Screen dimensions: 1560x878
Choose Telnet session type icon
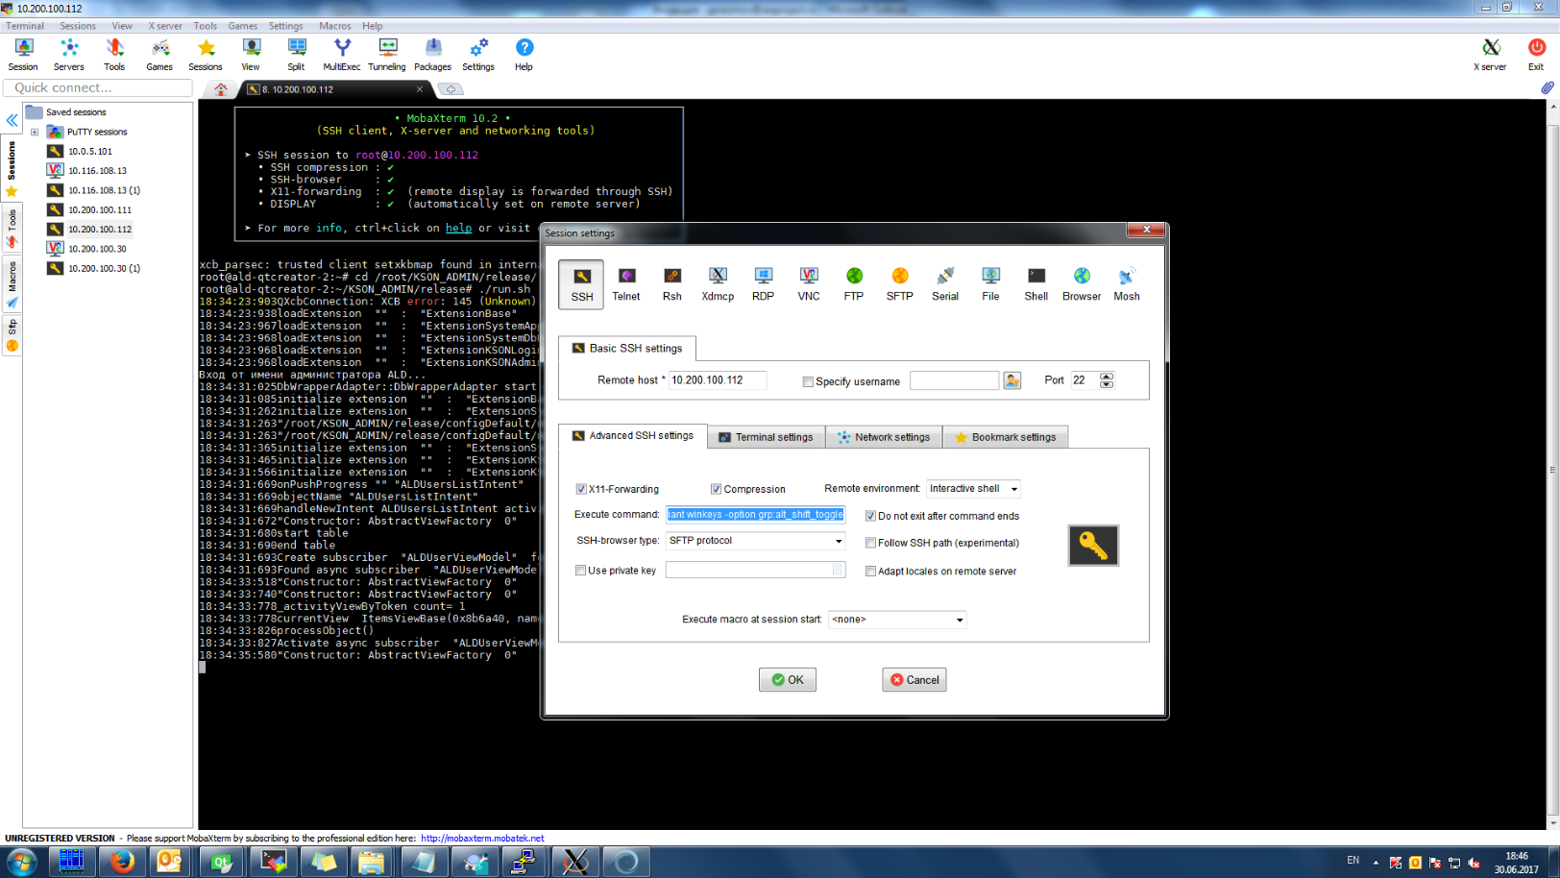[x=626, y=284]
